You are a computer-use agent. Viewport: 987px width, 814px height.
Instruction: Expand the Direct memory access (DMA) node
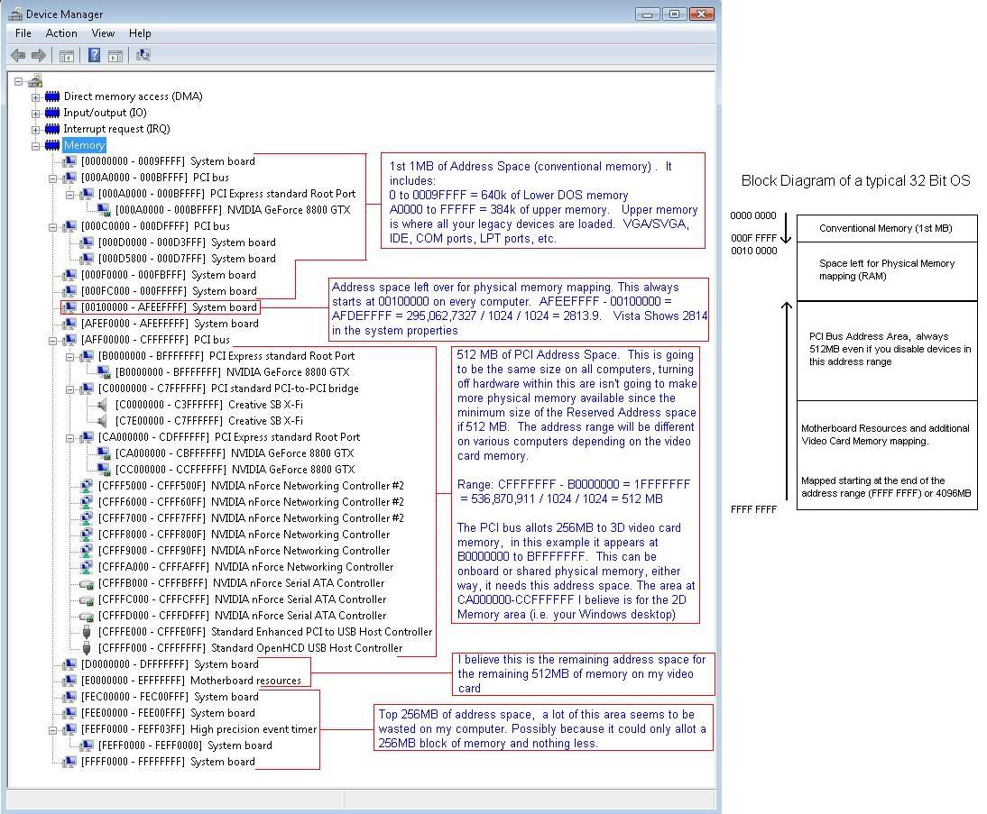(36, 96)
